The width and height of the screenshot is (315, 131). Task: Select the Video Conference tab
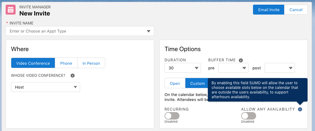point(33,63)
